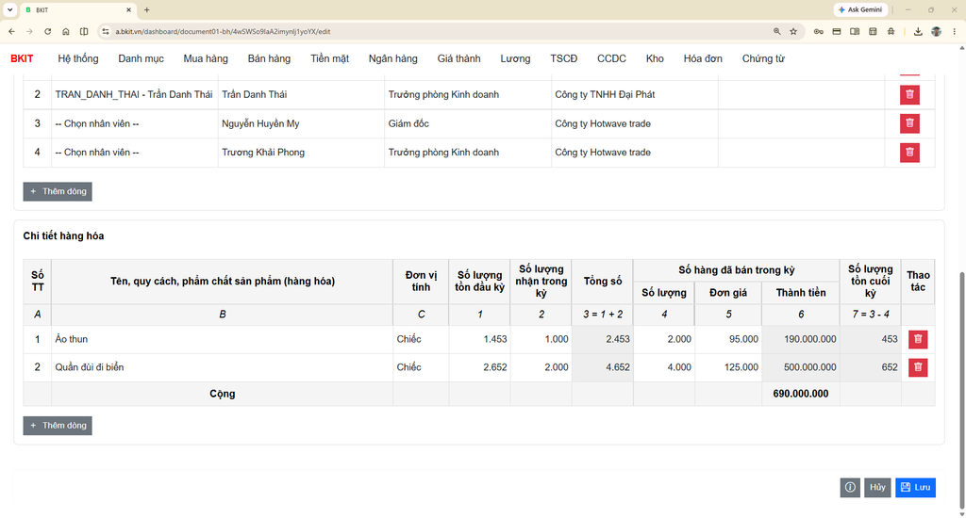Edit the Chiếc unit for Áo thun

[x=421, y=339]
